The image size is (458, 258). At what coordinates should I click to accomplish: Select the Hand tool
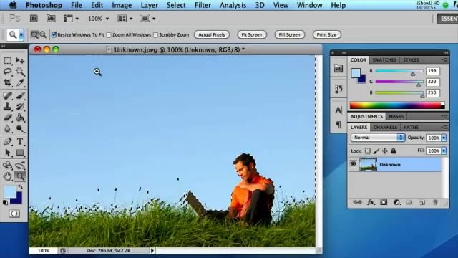8,176
